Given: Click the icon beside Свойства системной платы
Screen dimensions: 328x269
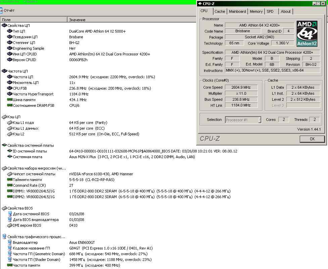Looking at the screenshot, I should click(x=4, y=145).
